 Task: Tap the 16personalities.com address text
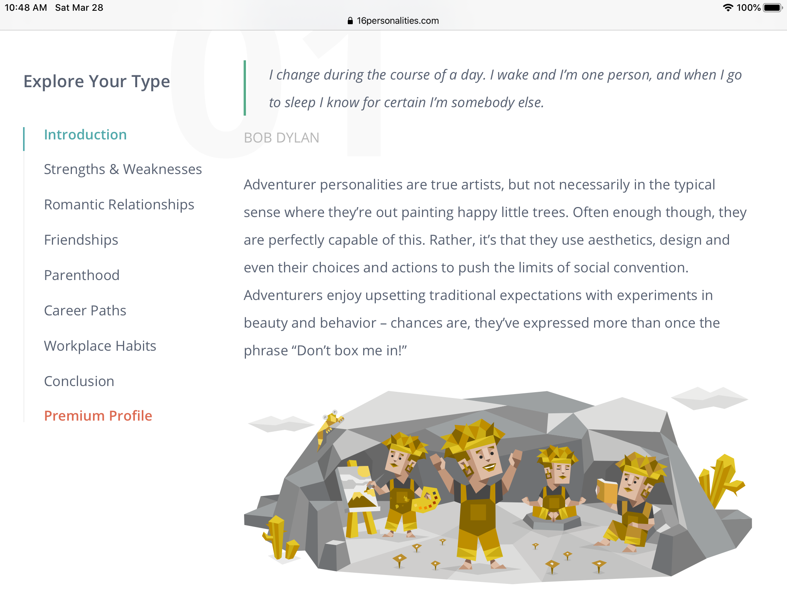tap(398, 21)
